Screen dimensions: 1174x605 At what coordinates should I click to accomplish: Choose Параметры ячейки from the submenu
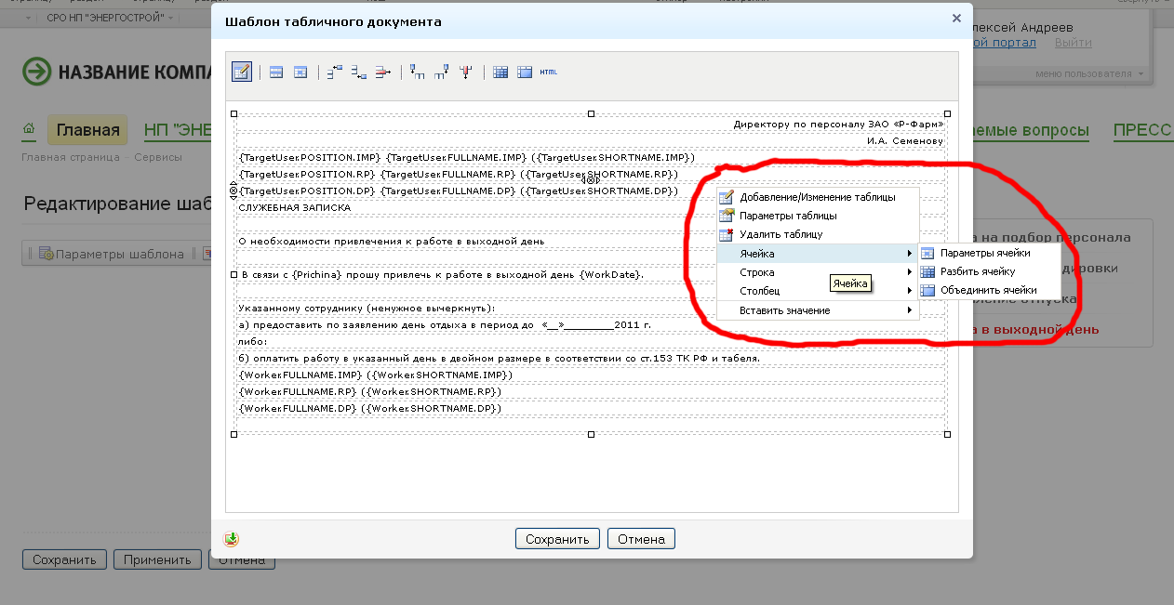click(x=984, y=253)
